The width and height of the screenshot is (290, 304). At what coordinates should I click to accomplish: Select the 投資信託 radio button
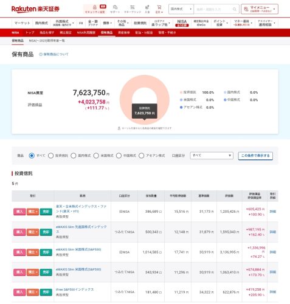coord(50,156)
